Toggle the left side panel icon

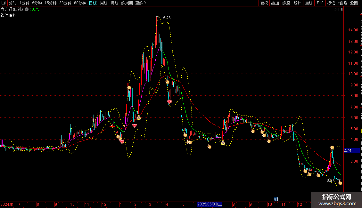pyautogui.click(x=4, y=3)
